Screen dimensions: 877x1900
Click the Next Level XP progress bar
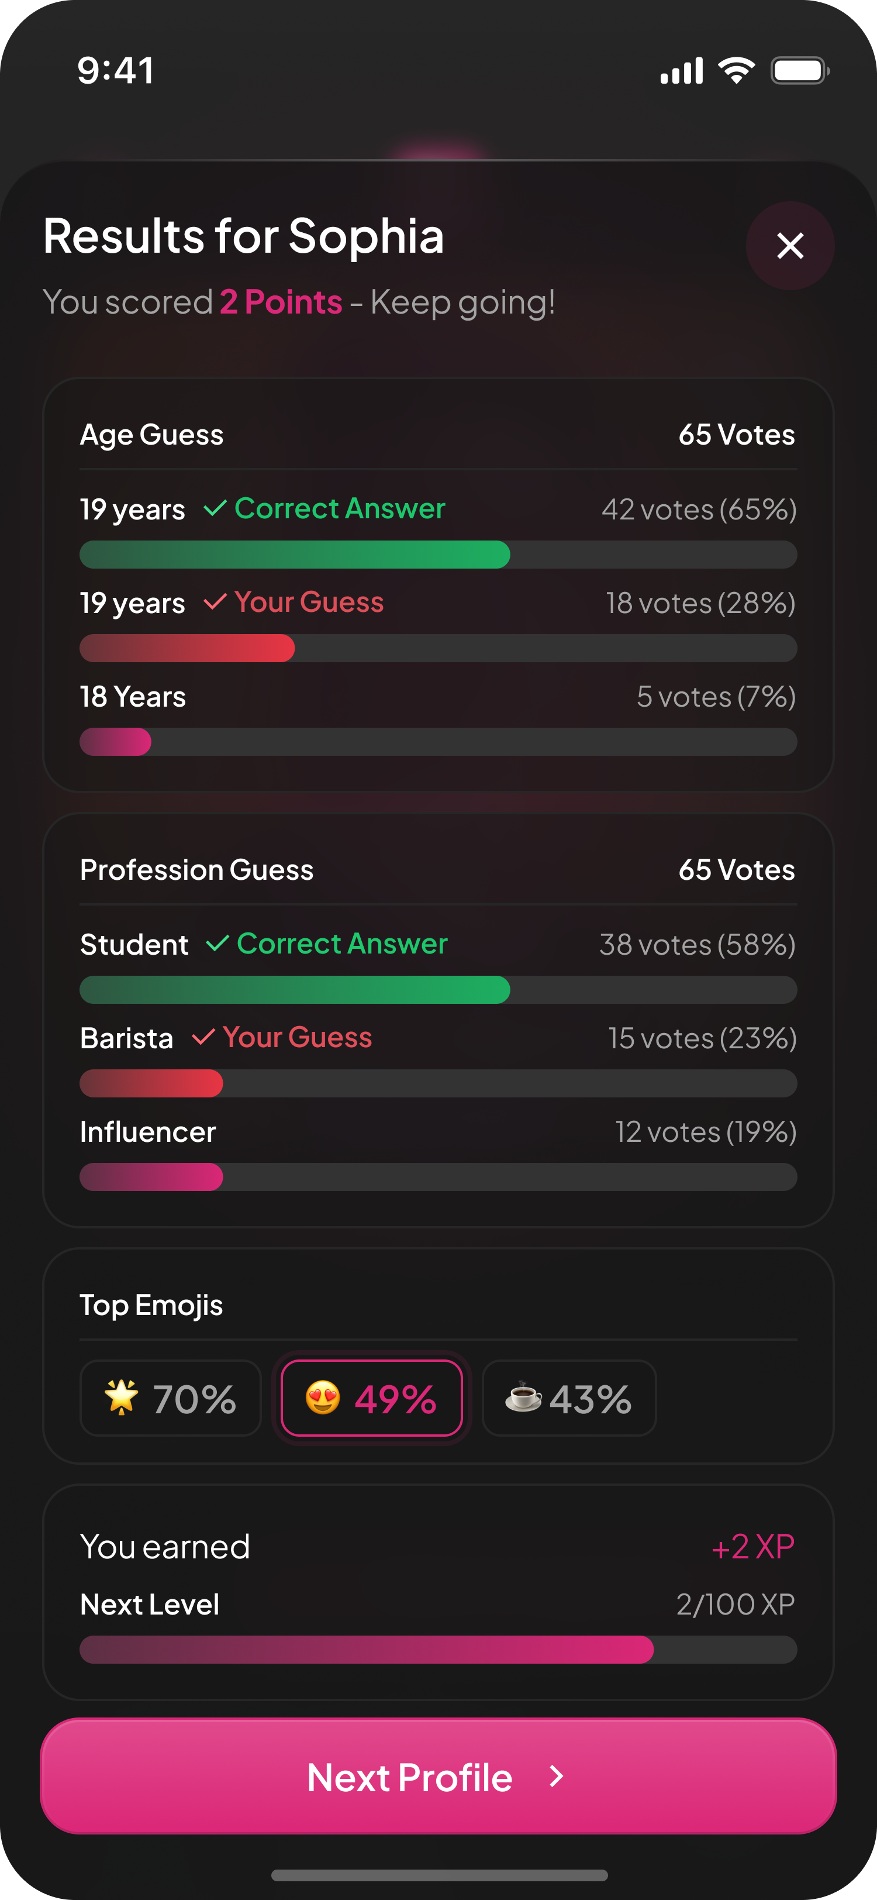click(438, 1649)
